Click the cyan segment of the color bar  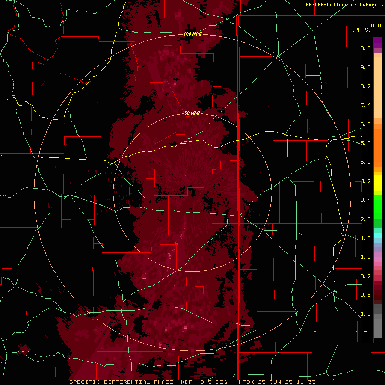coord(378,235)
